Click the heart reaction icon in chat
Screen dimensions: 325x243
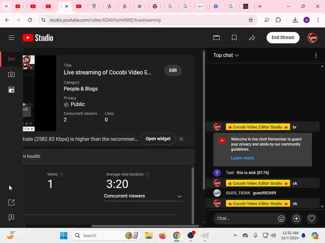click(312, 219)
